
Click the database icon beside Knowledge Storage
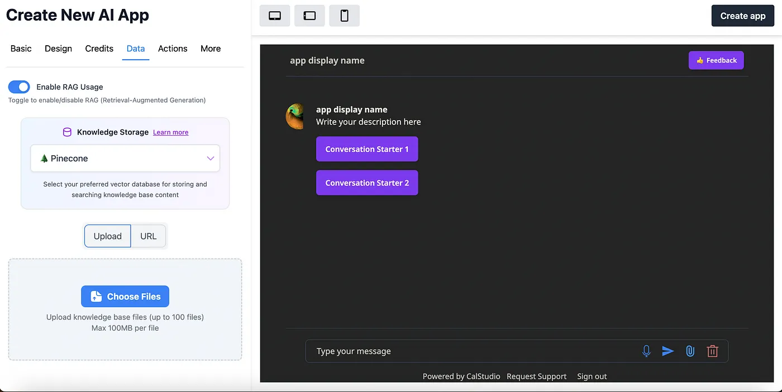(67, 132)
